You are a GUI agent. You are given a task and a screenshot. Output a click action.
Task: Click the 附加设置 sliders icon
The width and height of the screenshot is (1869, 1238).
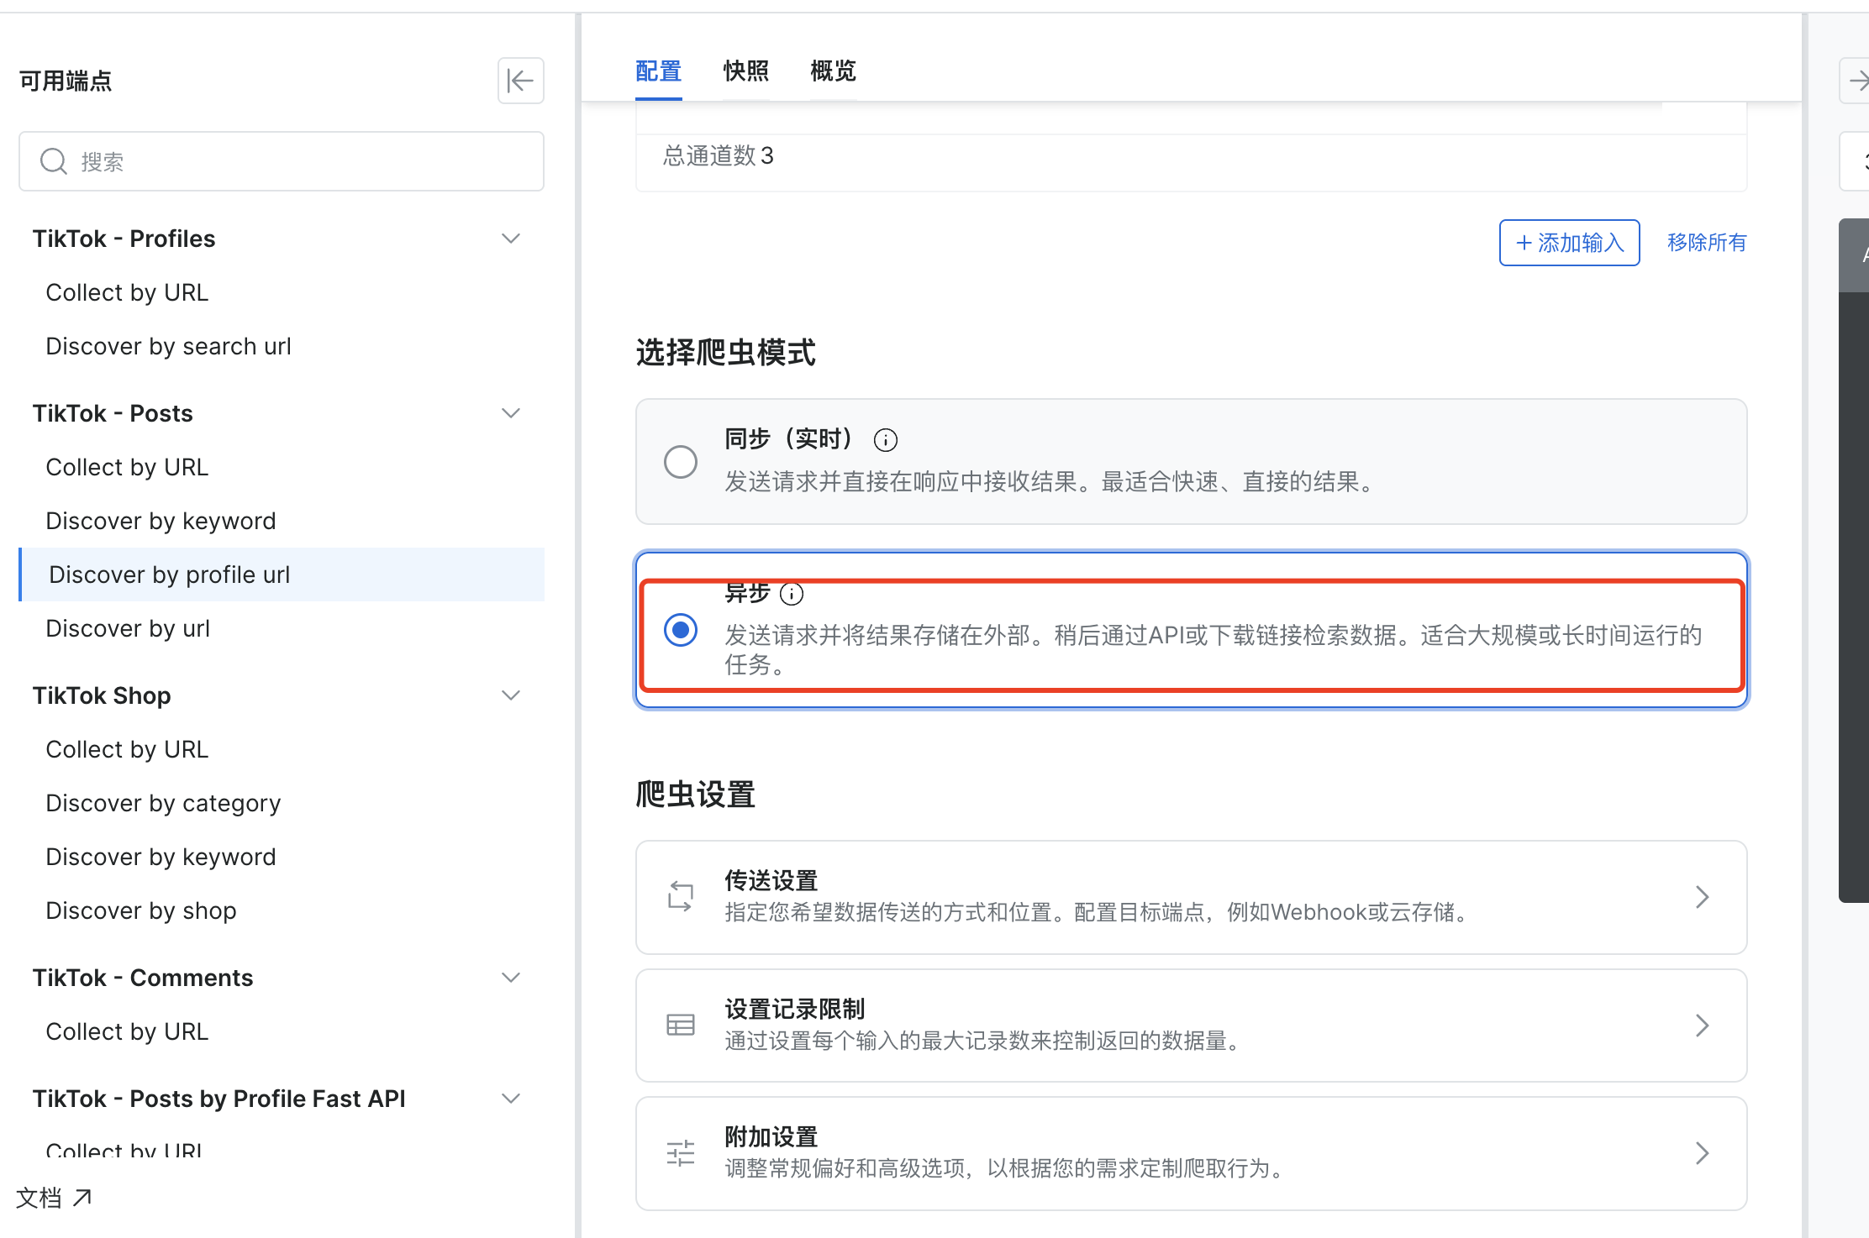(x=680, y=1153)
